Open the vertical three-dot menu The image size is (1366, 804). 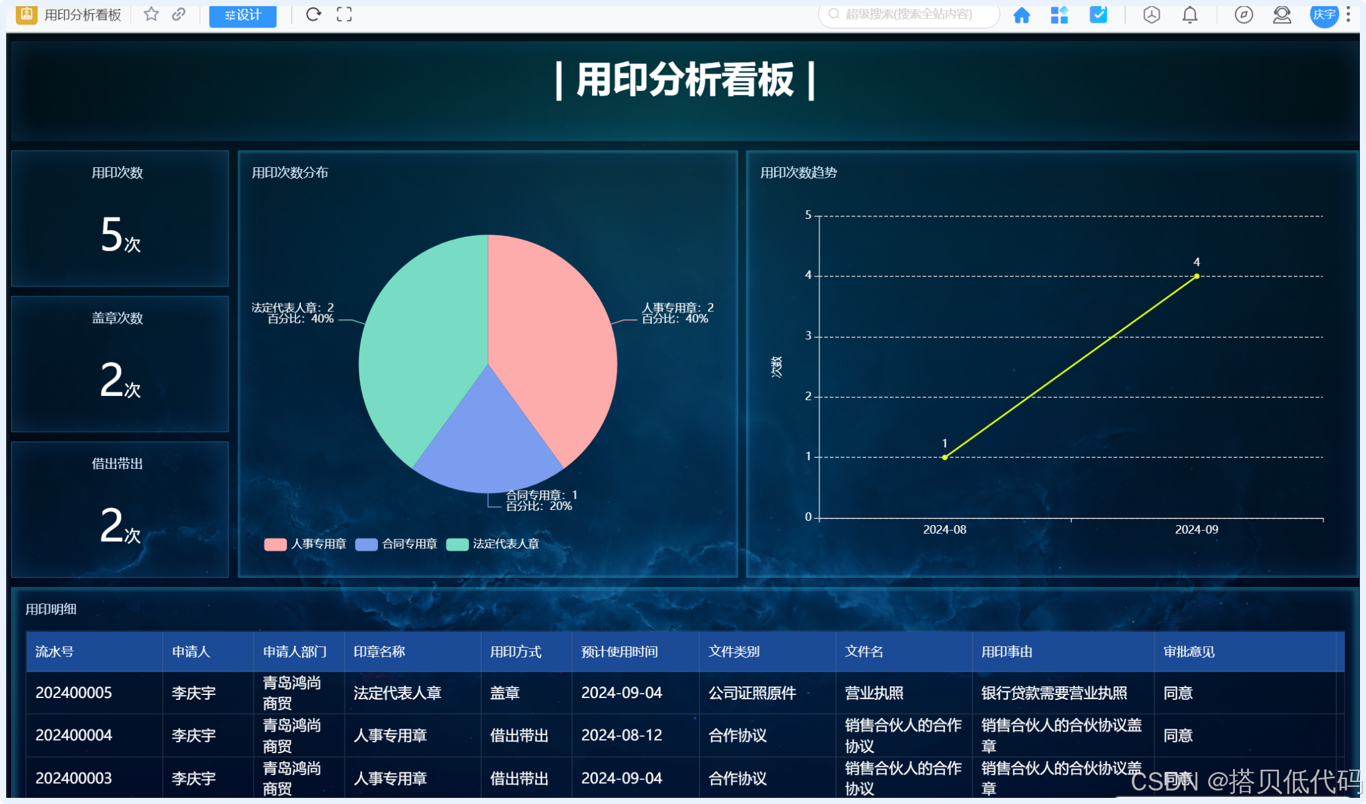1348,15
